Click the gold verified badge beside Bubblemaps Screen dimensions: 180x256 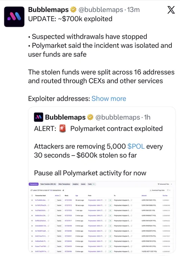[73, 10]
